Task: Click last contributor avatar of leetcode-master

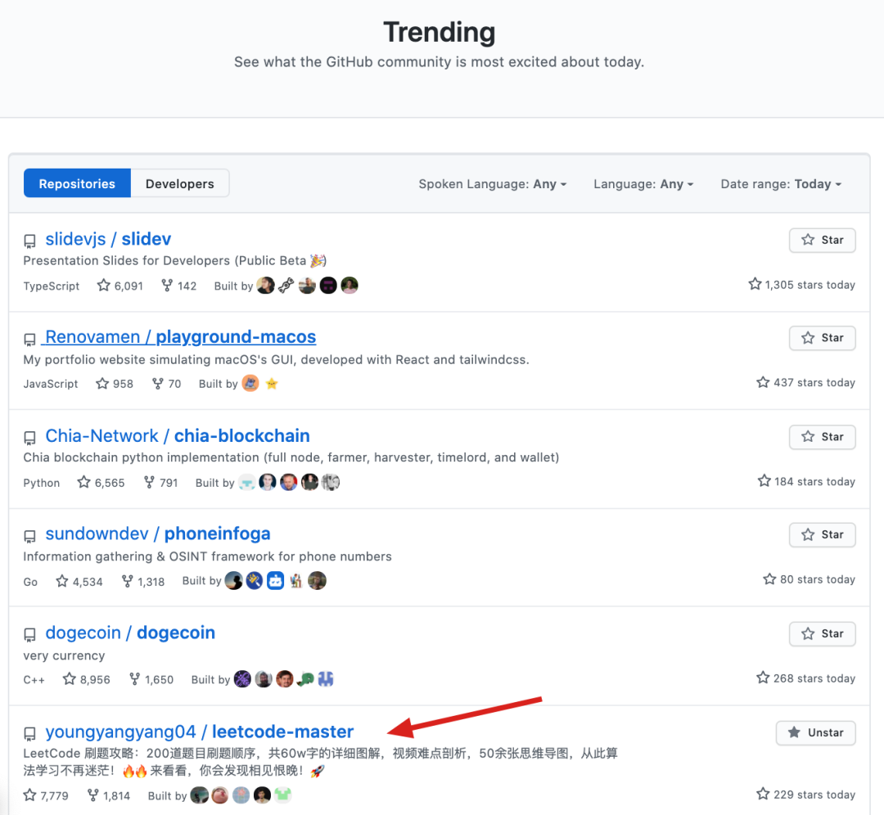Action: 283,795
